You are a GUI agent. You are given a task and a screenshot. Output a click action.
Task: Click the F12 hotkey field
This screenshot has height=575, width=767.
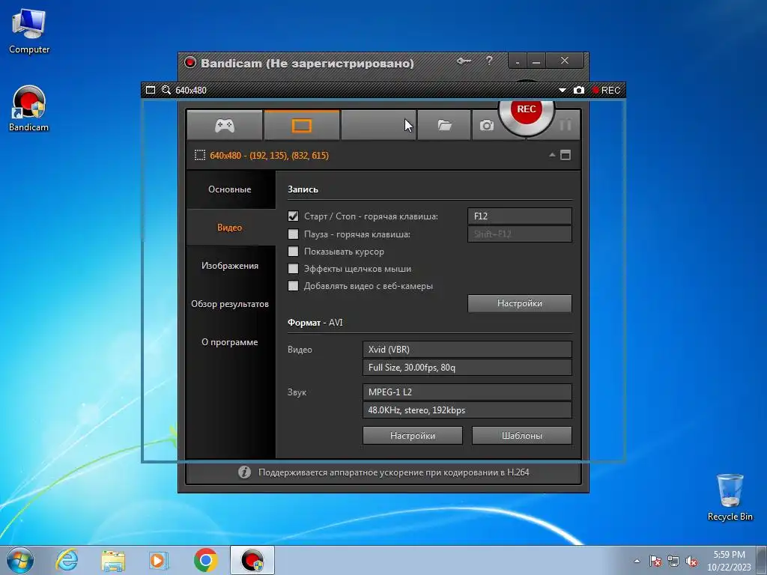click(520, 216)
